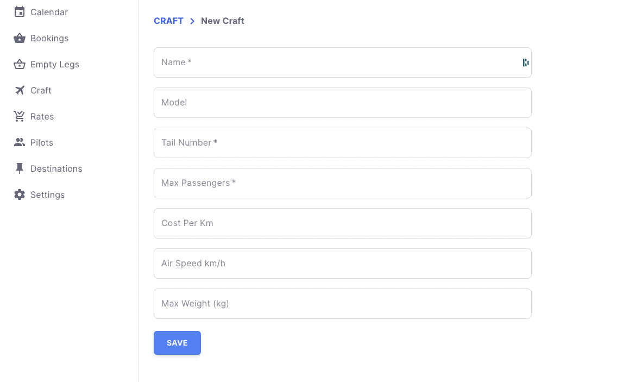Select the Air Speed km/h field
This screenshot has height=382, width=623.
342,264
